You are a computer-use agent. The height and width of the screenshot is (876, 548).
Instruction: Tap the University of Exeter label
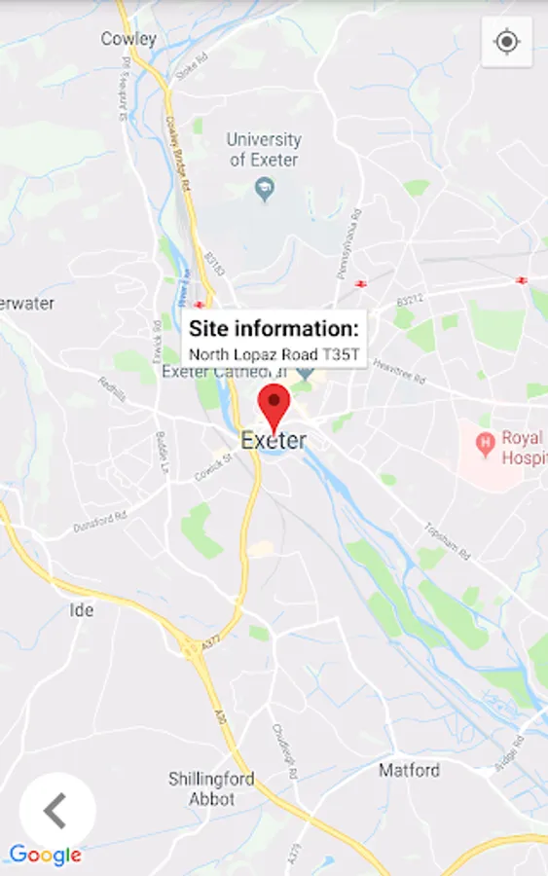[x=264, y=150]
